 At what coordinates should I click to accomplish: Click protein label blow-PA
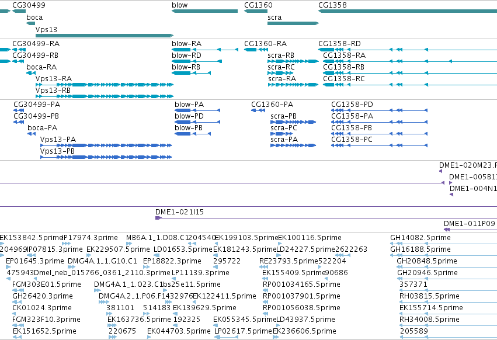pyautogui.click(x=189, y=105)
